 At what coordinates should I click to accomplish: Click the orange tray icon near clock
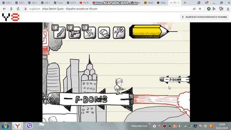[x=211, y=126]
